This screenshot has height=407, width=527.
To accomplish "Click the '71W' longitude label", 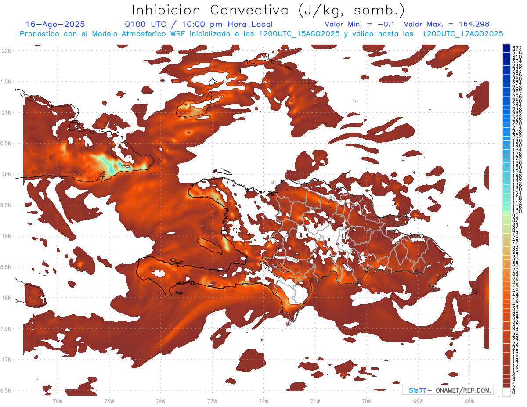I will click(x=315, y=401).
